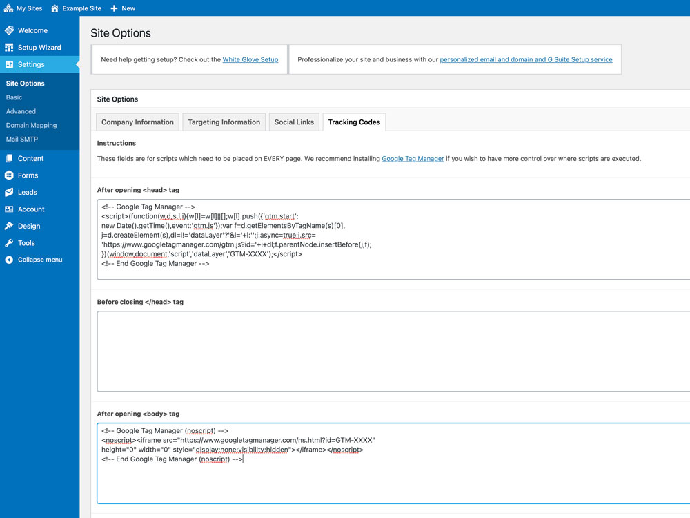
Task: Open the Account section
Action: coord(39,209)
